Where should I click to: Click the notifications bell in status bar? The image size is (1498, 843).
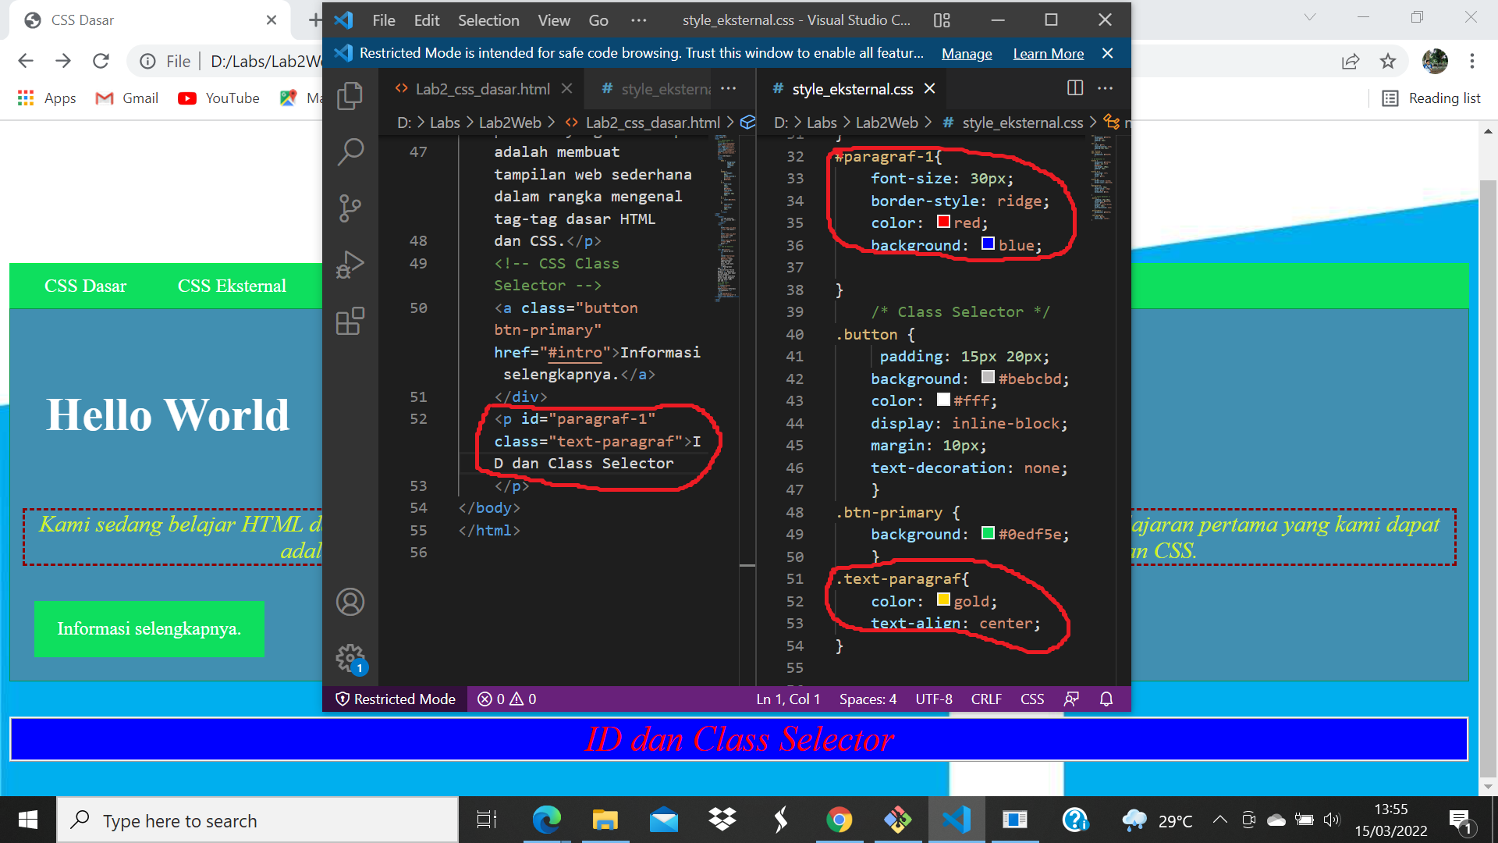click(x=1106, y=699)
